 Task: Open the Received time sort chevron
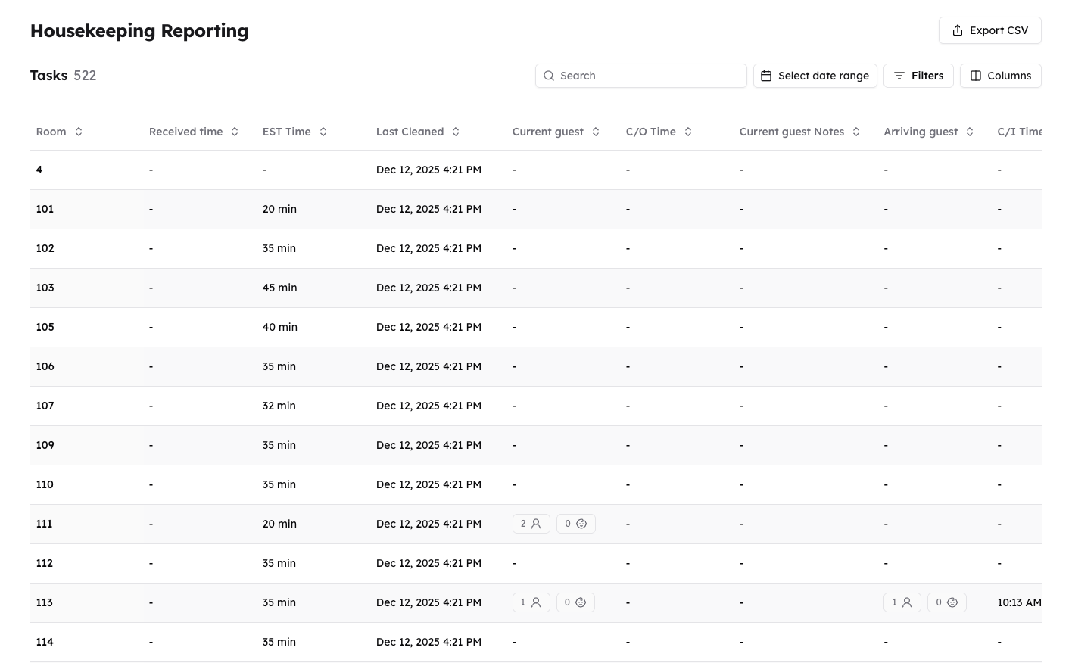click(234, 131)
